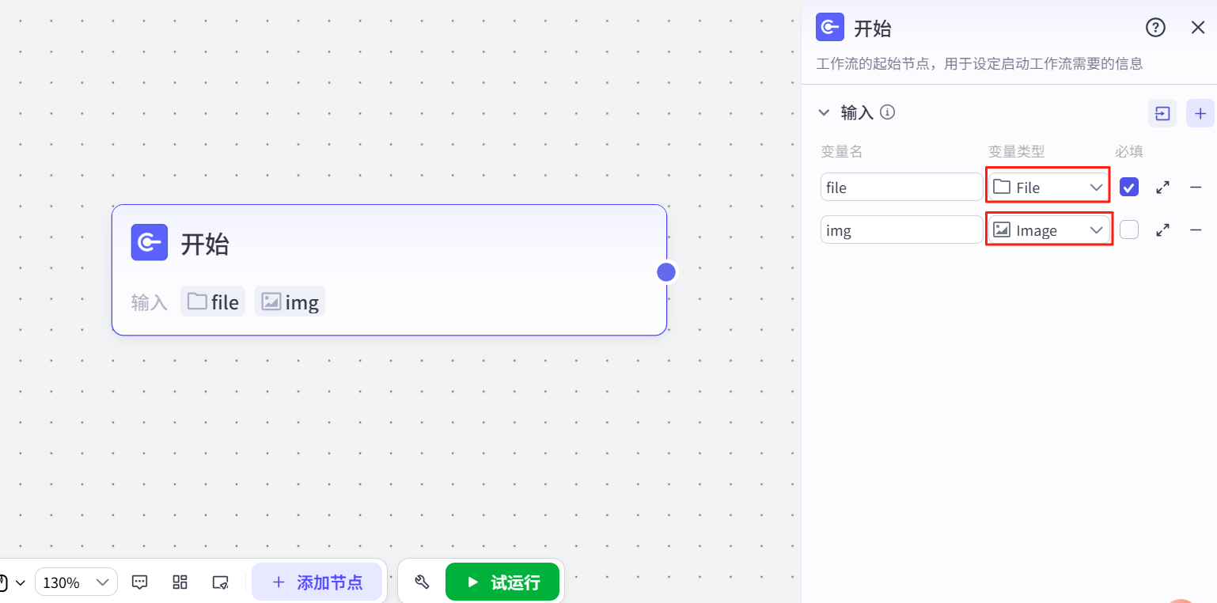This screenshot has width=1217, height=603.
Task: Expand details for file variable row
Action: (1162, 188)
